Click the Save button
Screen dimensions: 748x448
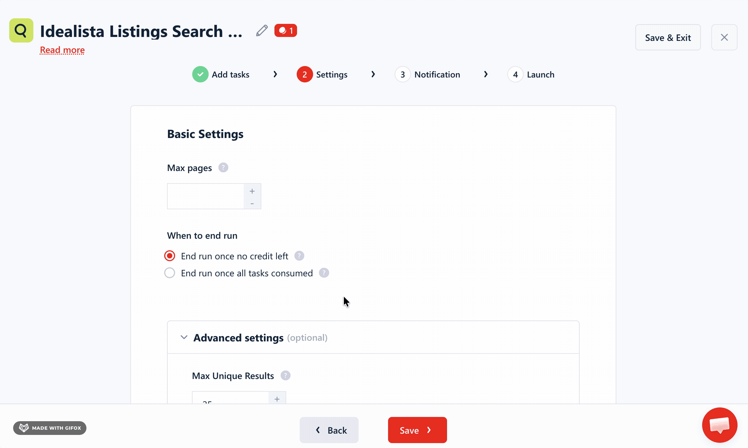pos(417,430)
